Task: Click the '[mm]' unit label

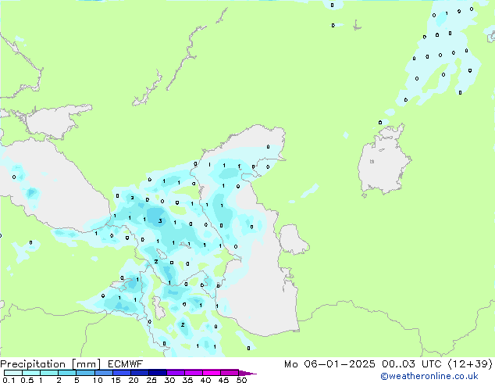Action: point(86,364)
